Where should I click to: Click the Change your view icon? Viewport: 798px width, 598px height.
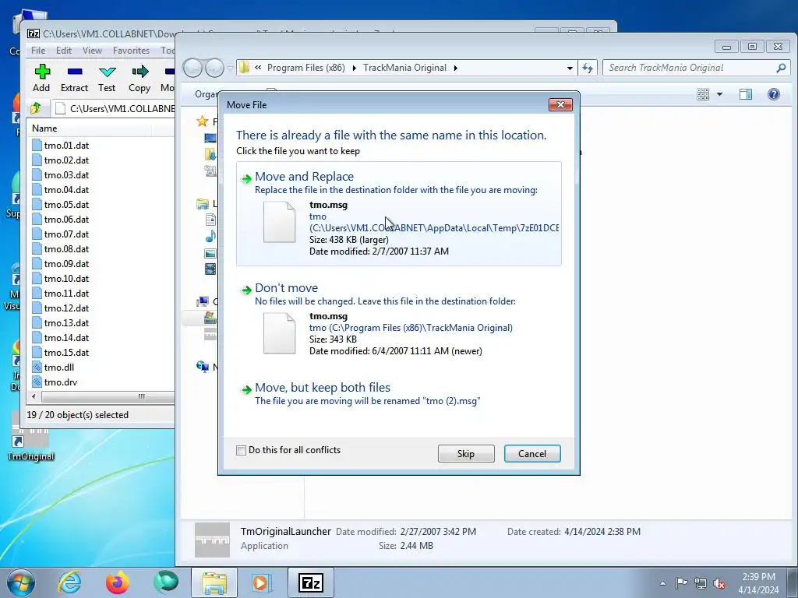[x=703, y=94]
